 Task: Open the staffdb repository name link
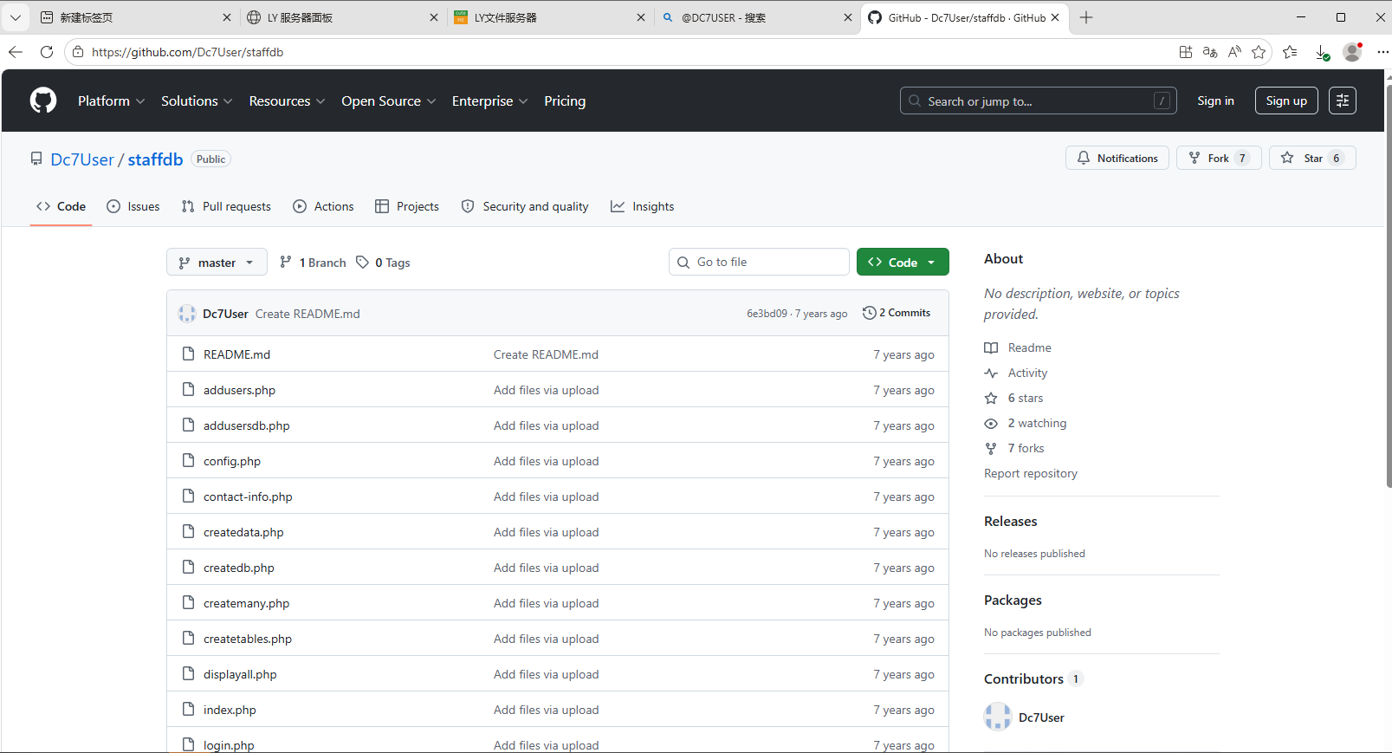pos(156,159)
